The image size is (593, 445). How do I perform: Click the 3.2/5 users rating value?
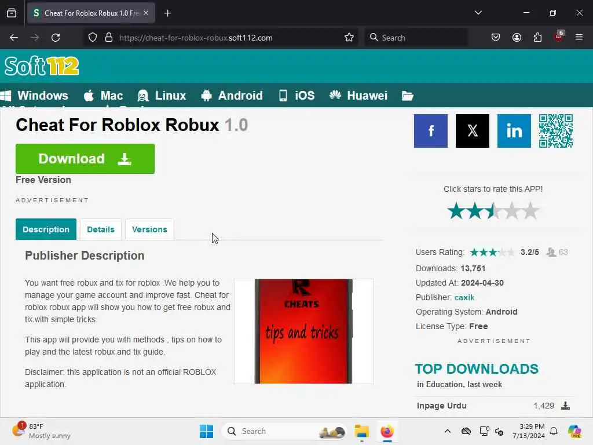529,252
